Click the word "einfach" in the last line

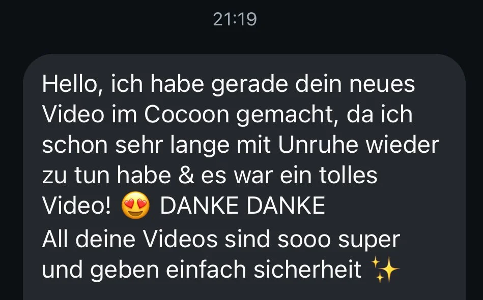pos(206,270)
